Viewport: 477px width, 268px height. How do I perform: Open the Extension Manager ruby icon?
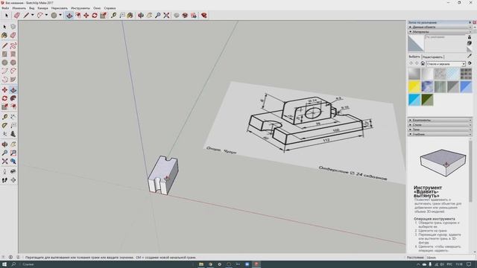click(203, 15)
